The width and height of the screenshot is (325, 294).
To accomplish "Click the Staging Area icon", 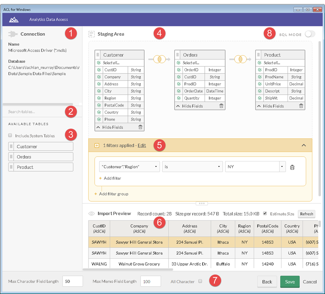I will pyautogui.click(x=91, y=34).
